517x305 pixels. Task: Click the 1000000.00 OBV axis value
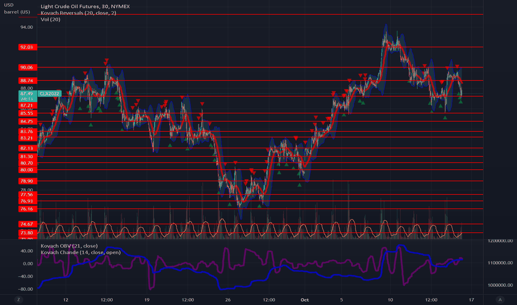500,285
